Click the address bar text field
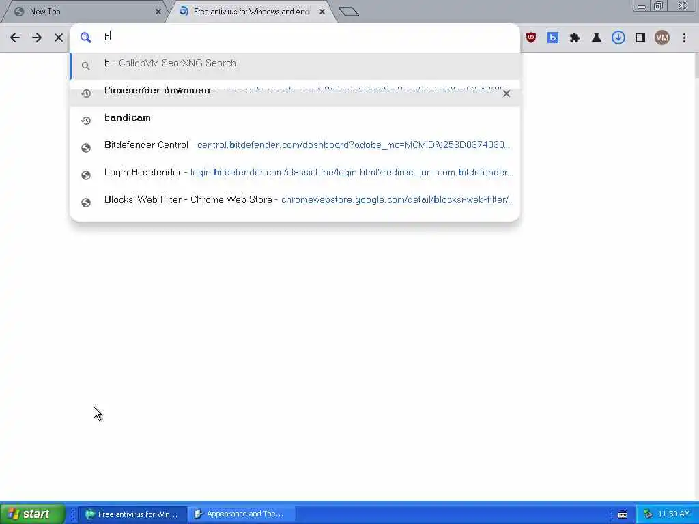699x524 pixels. [x=308, y=37]
